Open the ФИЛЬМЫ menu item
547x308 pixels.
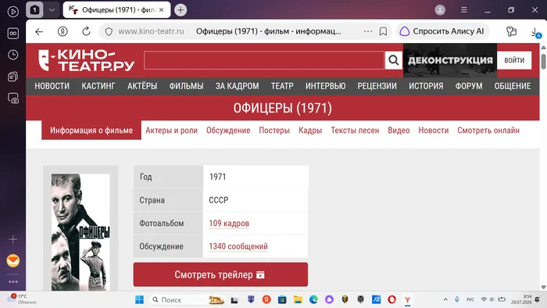click(186, 86)
